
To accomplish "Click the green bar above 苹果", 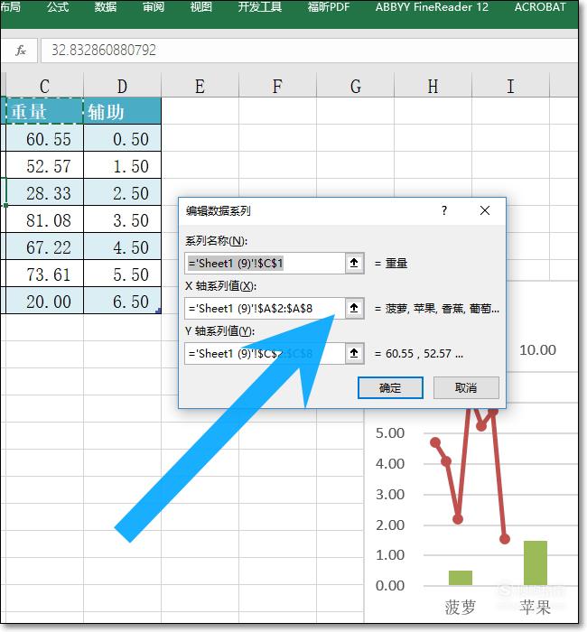I will coord(536,562).
